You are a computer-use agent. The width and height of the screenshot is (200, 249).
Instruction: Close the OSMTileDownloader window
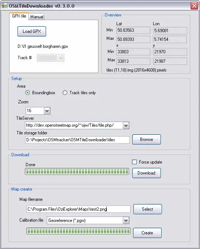click(x=194, y=6)
